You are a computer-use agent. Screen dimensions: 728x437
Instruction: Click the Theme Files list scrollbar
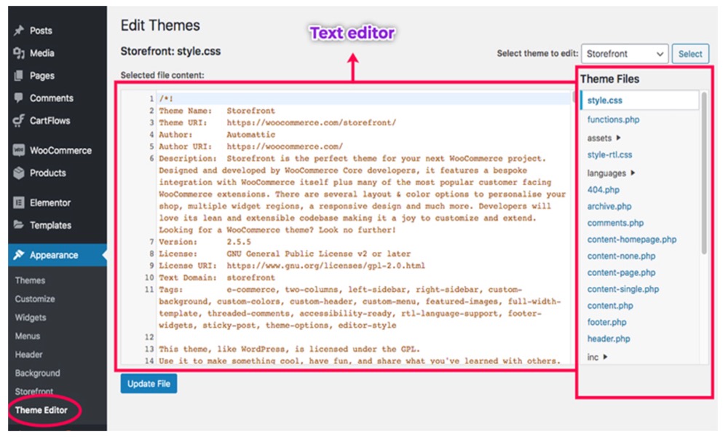tap(704, 173)
